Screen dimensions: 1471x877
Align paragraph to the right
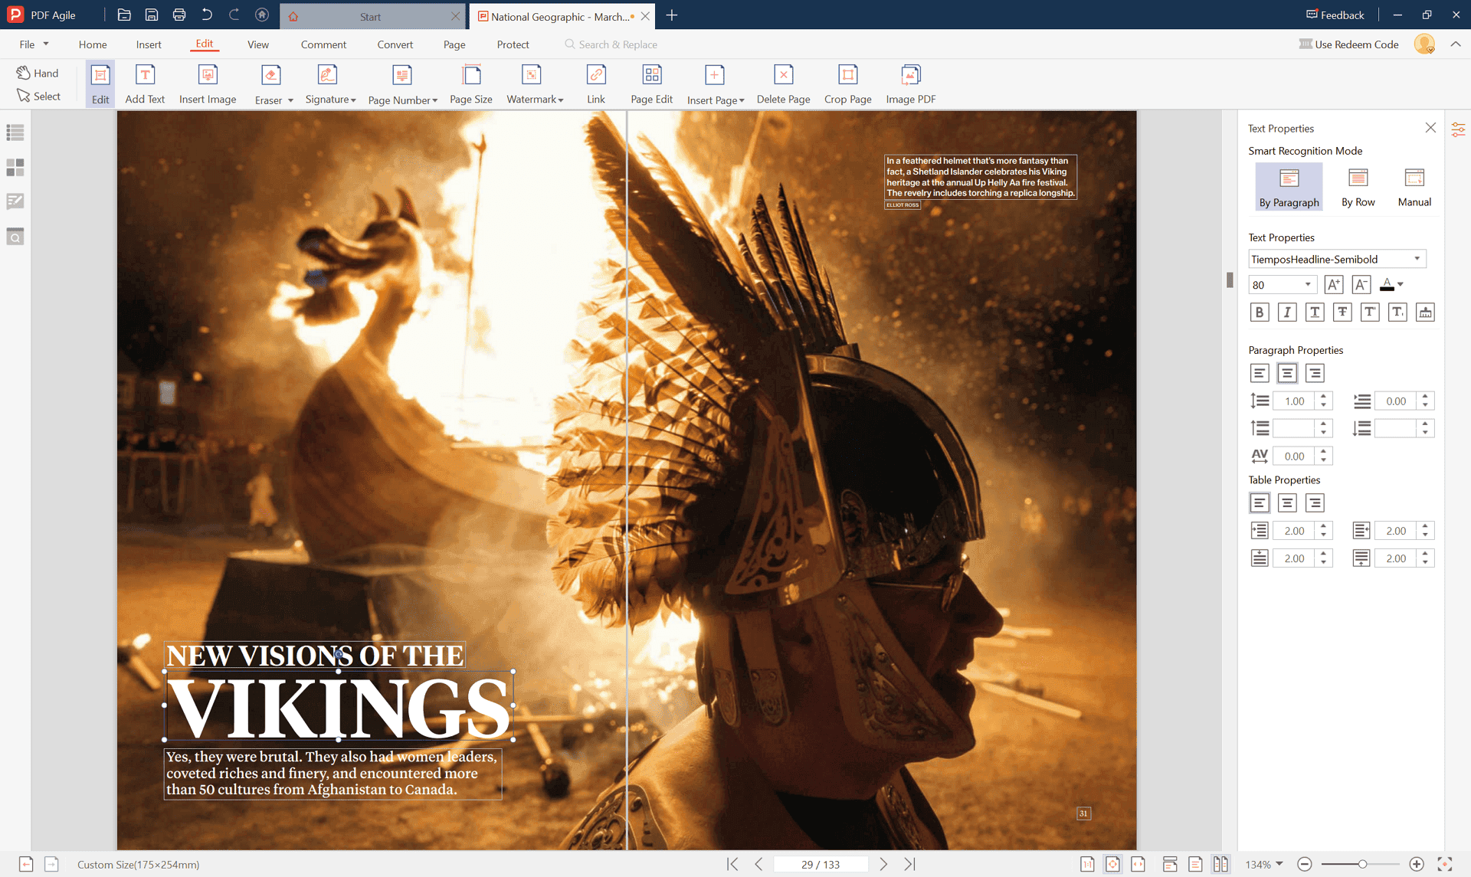click(1315, 373)
